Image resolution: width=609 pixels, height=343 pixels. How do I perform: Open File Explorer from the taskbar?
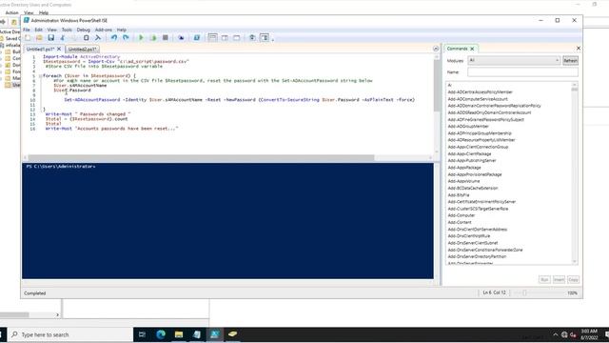pos(179,334)
